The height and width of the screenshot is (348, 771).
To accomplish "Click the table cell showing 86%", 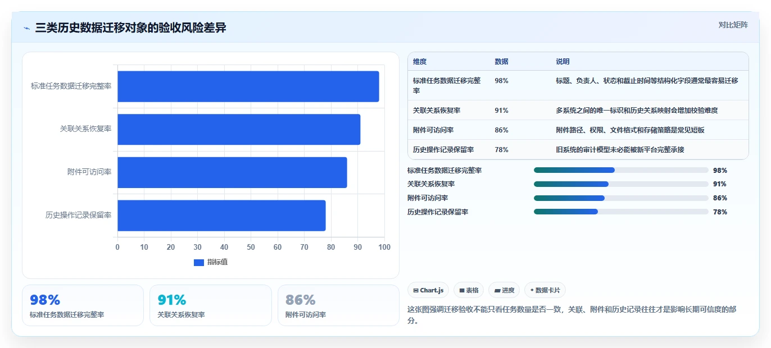I will coord(501,130).
